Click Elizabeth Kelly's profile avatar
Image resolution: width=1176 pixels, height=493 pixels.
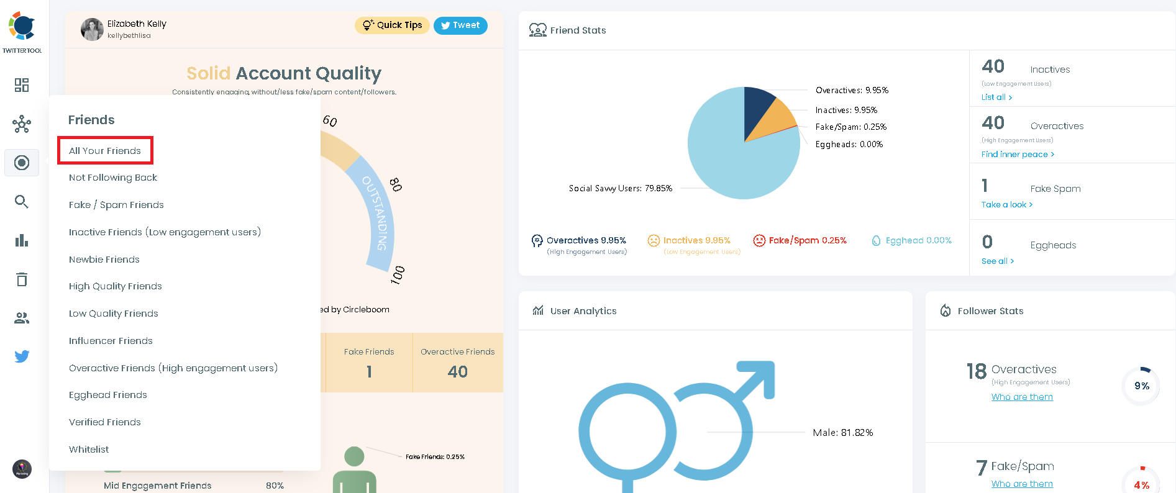(92, 29)
